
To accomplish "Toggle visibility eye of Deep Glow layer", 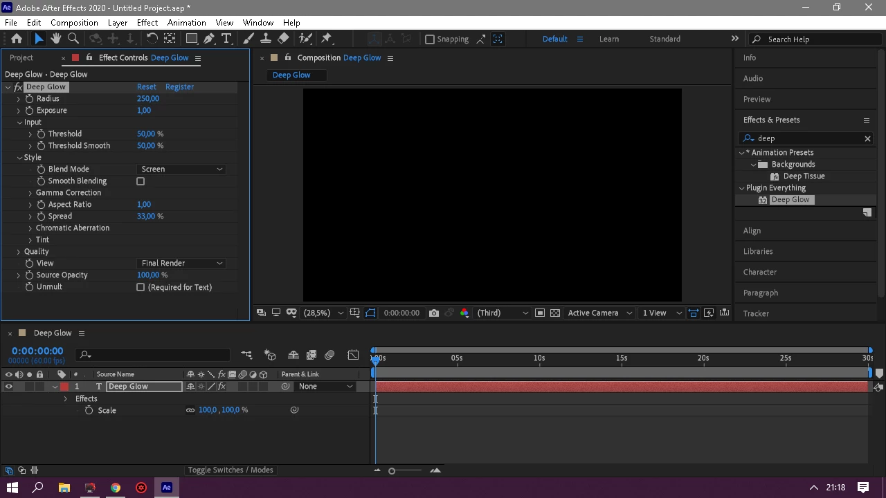I will tap(9, 387).
